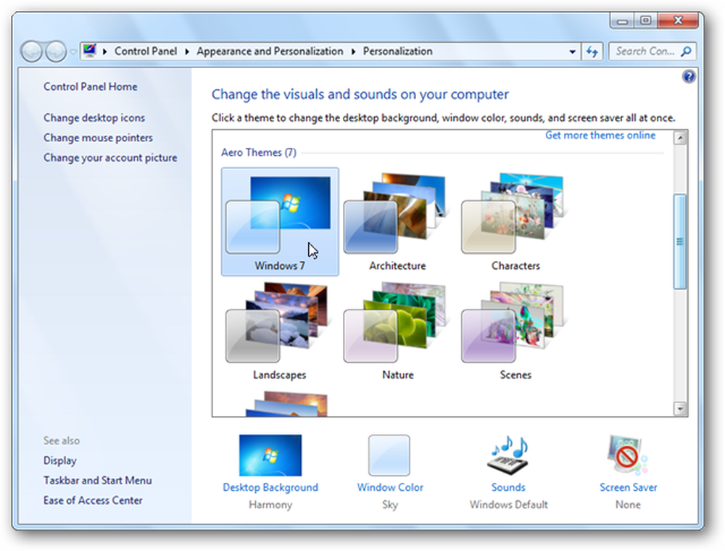
Task: Open Taskbar and Start Menu link
Action: [98, 480]
